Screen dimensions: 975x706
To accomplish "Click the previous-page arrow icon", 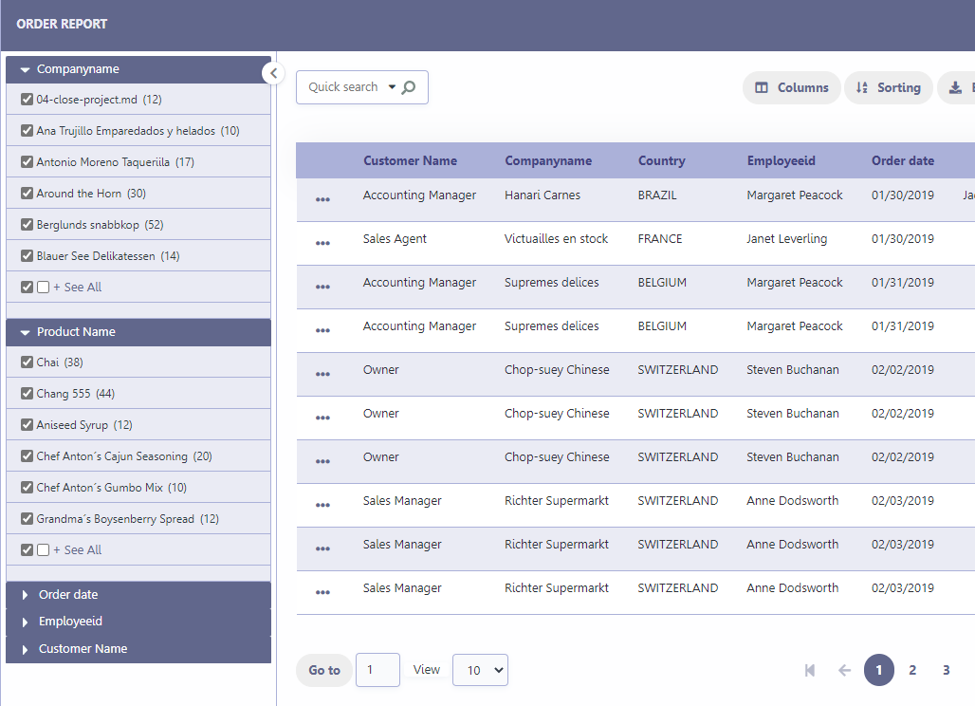I will 844,670.
